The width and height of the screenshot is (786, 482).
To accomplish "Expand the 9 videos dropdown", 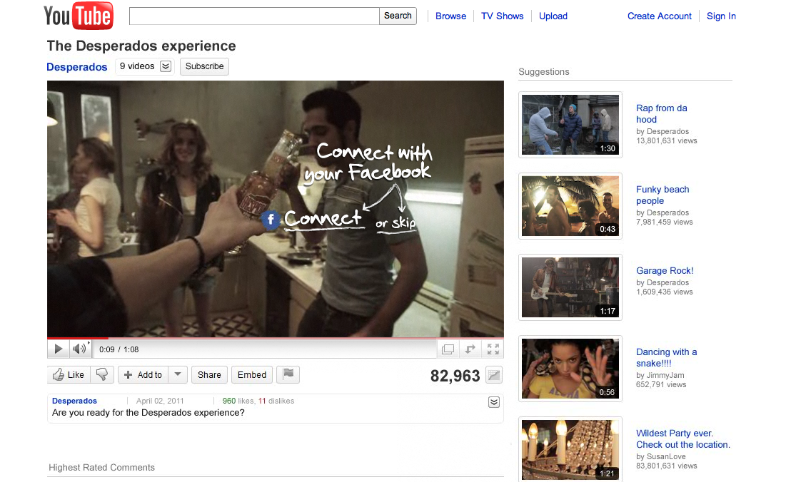I will (x=166, y=66).
